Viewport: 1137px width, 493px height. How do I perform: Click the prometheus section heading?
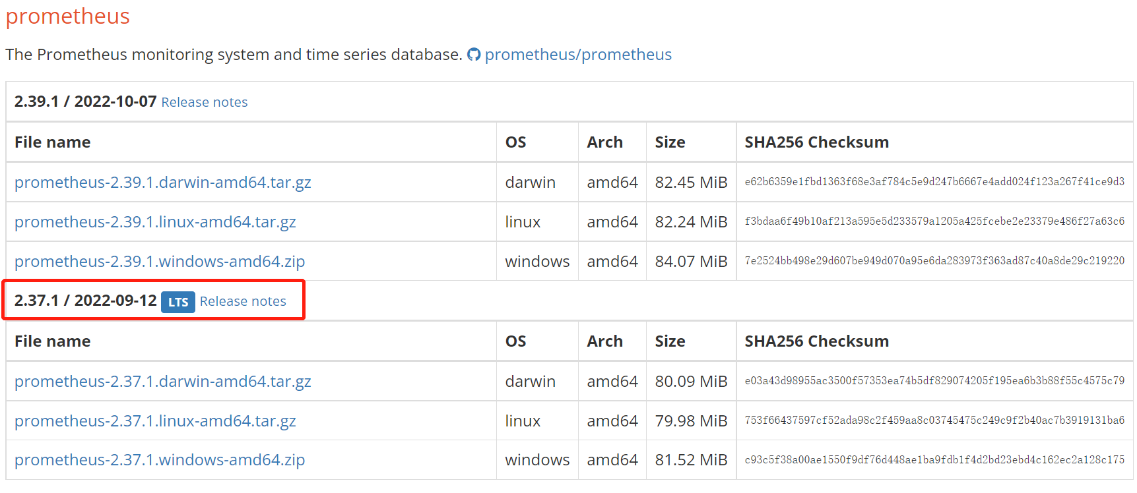(x=68, y=16)
